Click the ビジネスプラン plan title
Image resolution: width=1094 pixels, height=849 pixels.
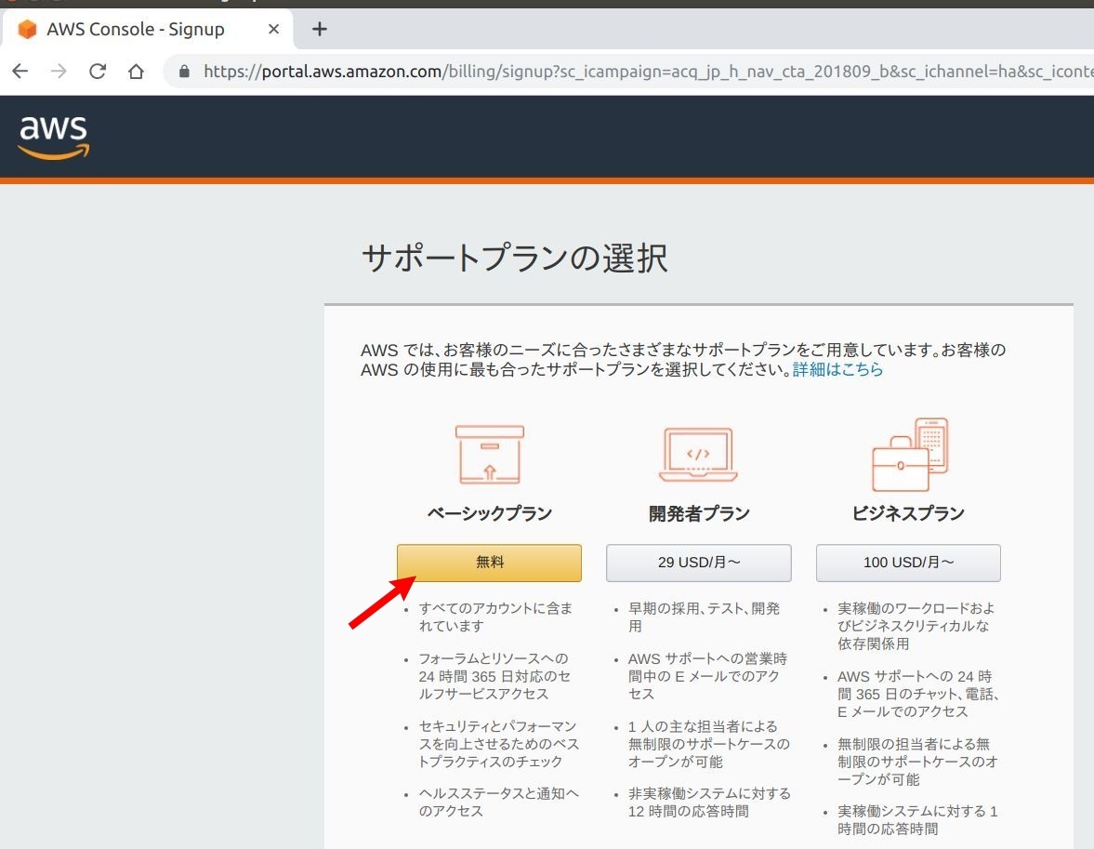pos(908,514)
